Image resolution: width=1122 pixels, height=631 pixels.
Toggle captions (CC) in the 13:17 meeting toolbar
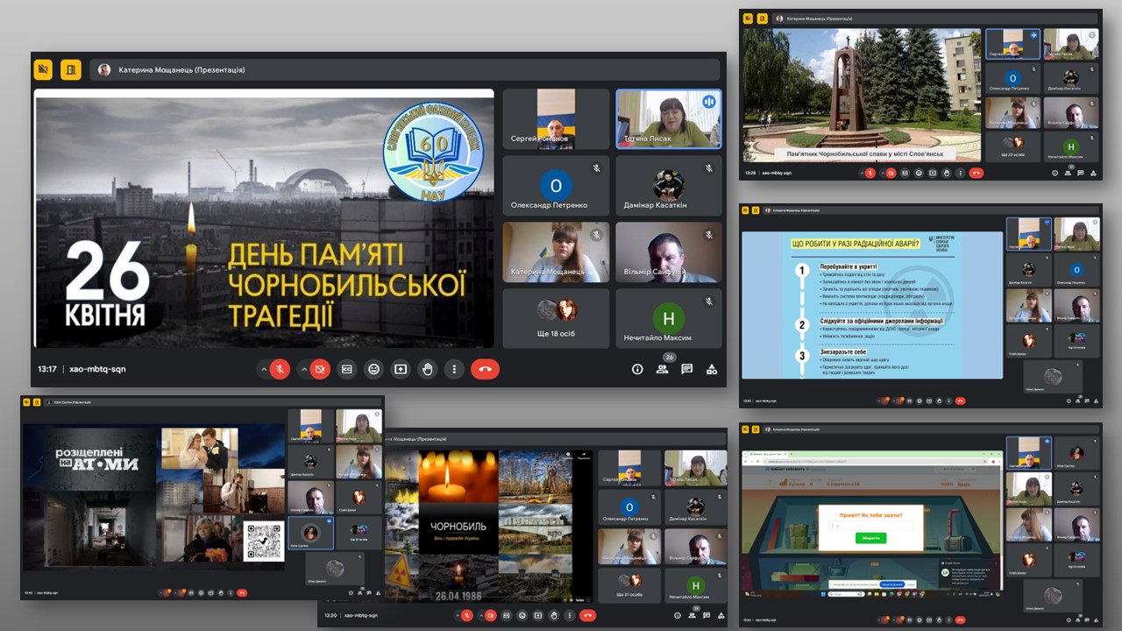(x=347, y=369)
